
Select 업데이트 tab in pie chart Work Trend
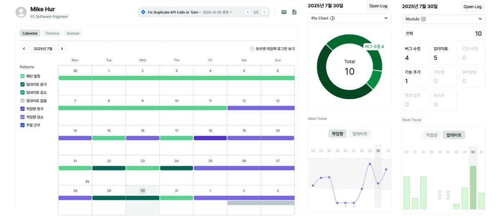pyautogui.click(x=360, y=134)
